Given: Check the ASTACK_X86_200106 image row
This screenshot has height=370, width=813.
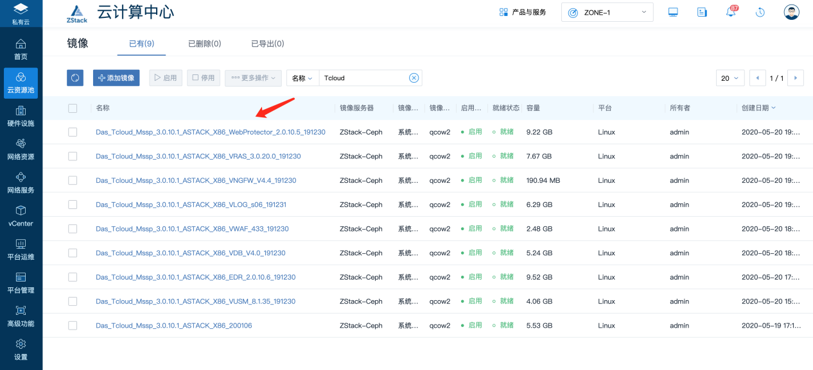Looking at the screenshot, I should (73, 326).
